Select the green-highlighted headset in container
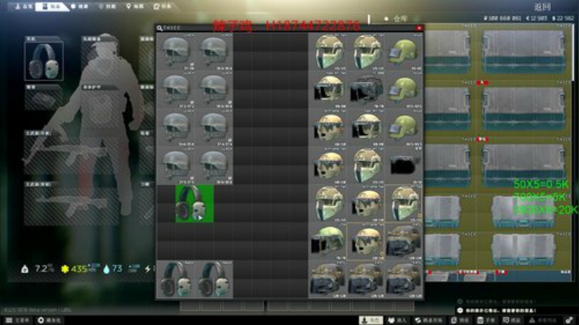Image resolution: width=579 pixels, height=325 pixels. pyautogui.click(x=195, y=204)
